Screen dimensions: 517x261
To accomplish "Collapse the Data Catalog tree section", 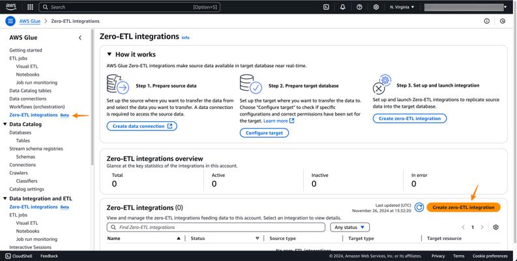I will coord(5,124).
